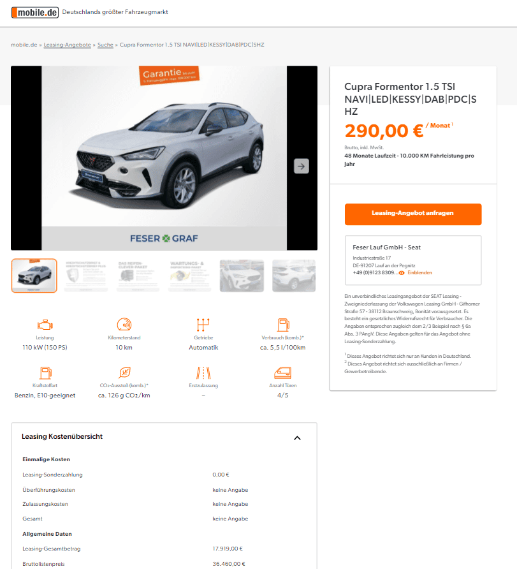Select the Reifen-Clever-Paket thumbnail
The width and height of the screenshot is (517, 569).
[138, 276]
